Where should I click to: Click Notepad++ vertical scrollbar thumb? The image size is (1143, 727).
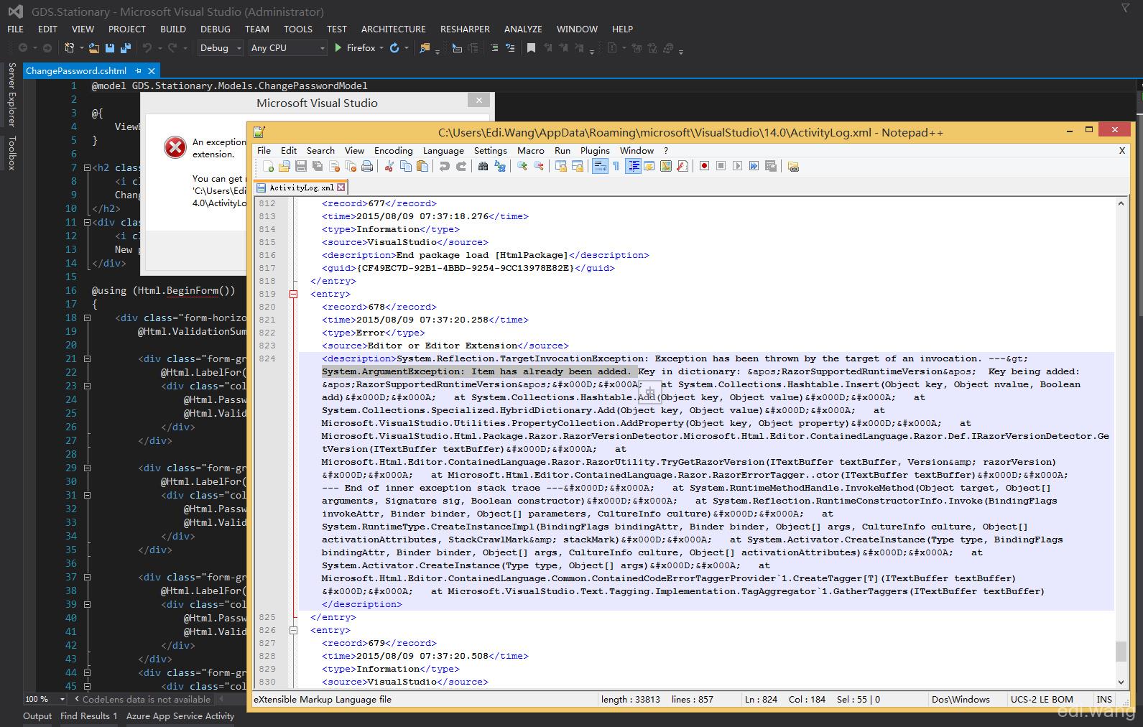click(1121, 652)
